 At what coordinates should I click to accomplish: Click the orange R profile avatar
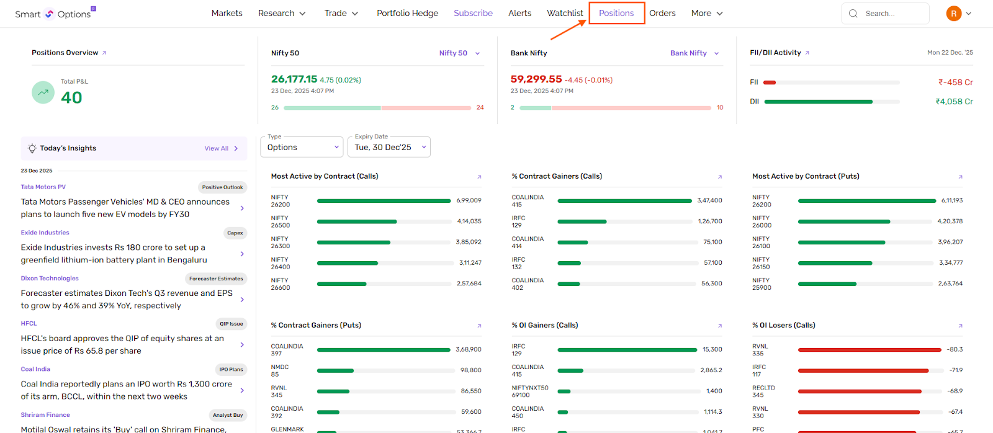[953, 14]
